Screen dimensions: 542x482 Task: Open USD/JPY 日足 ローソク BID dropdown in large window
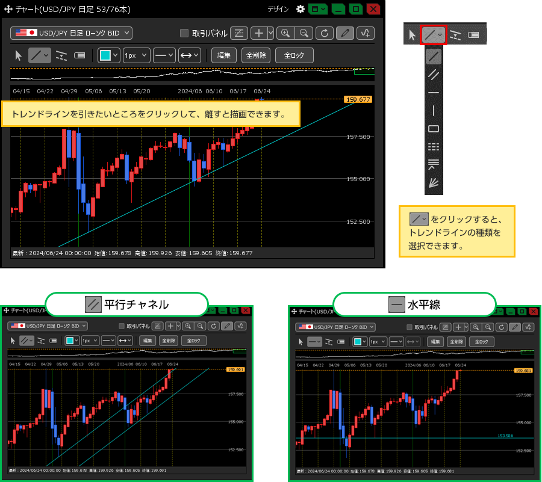71,33
